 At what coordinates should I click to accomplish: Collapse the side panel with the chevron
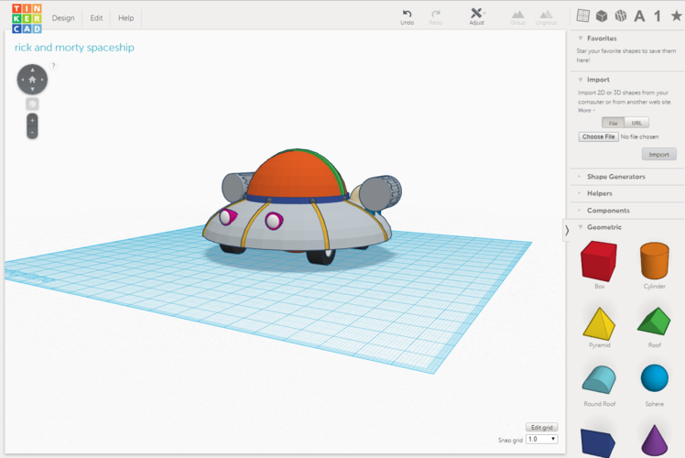click(x=567, y=230)
